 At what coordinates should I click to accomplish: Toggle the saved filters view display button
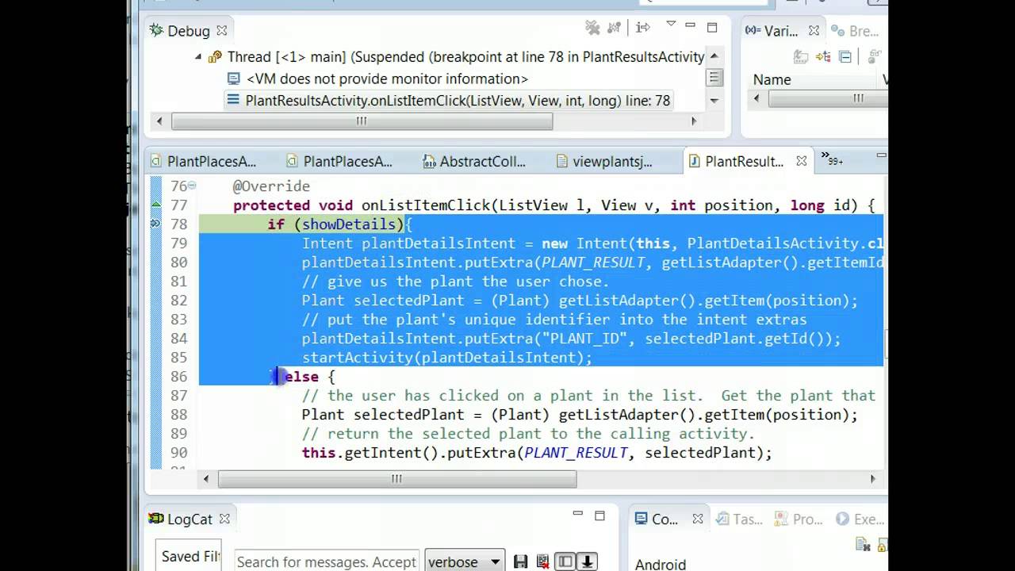[x=565, y=562]
